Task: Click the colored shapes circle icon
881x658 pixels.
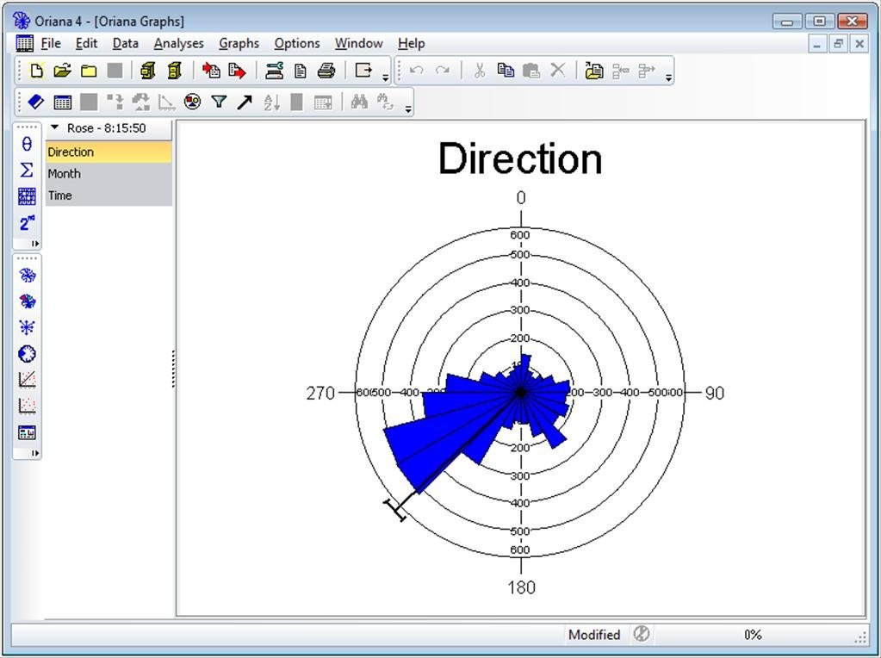Action: click(193, 102)
